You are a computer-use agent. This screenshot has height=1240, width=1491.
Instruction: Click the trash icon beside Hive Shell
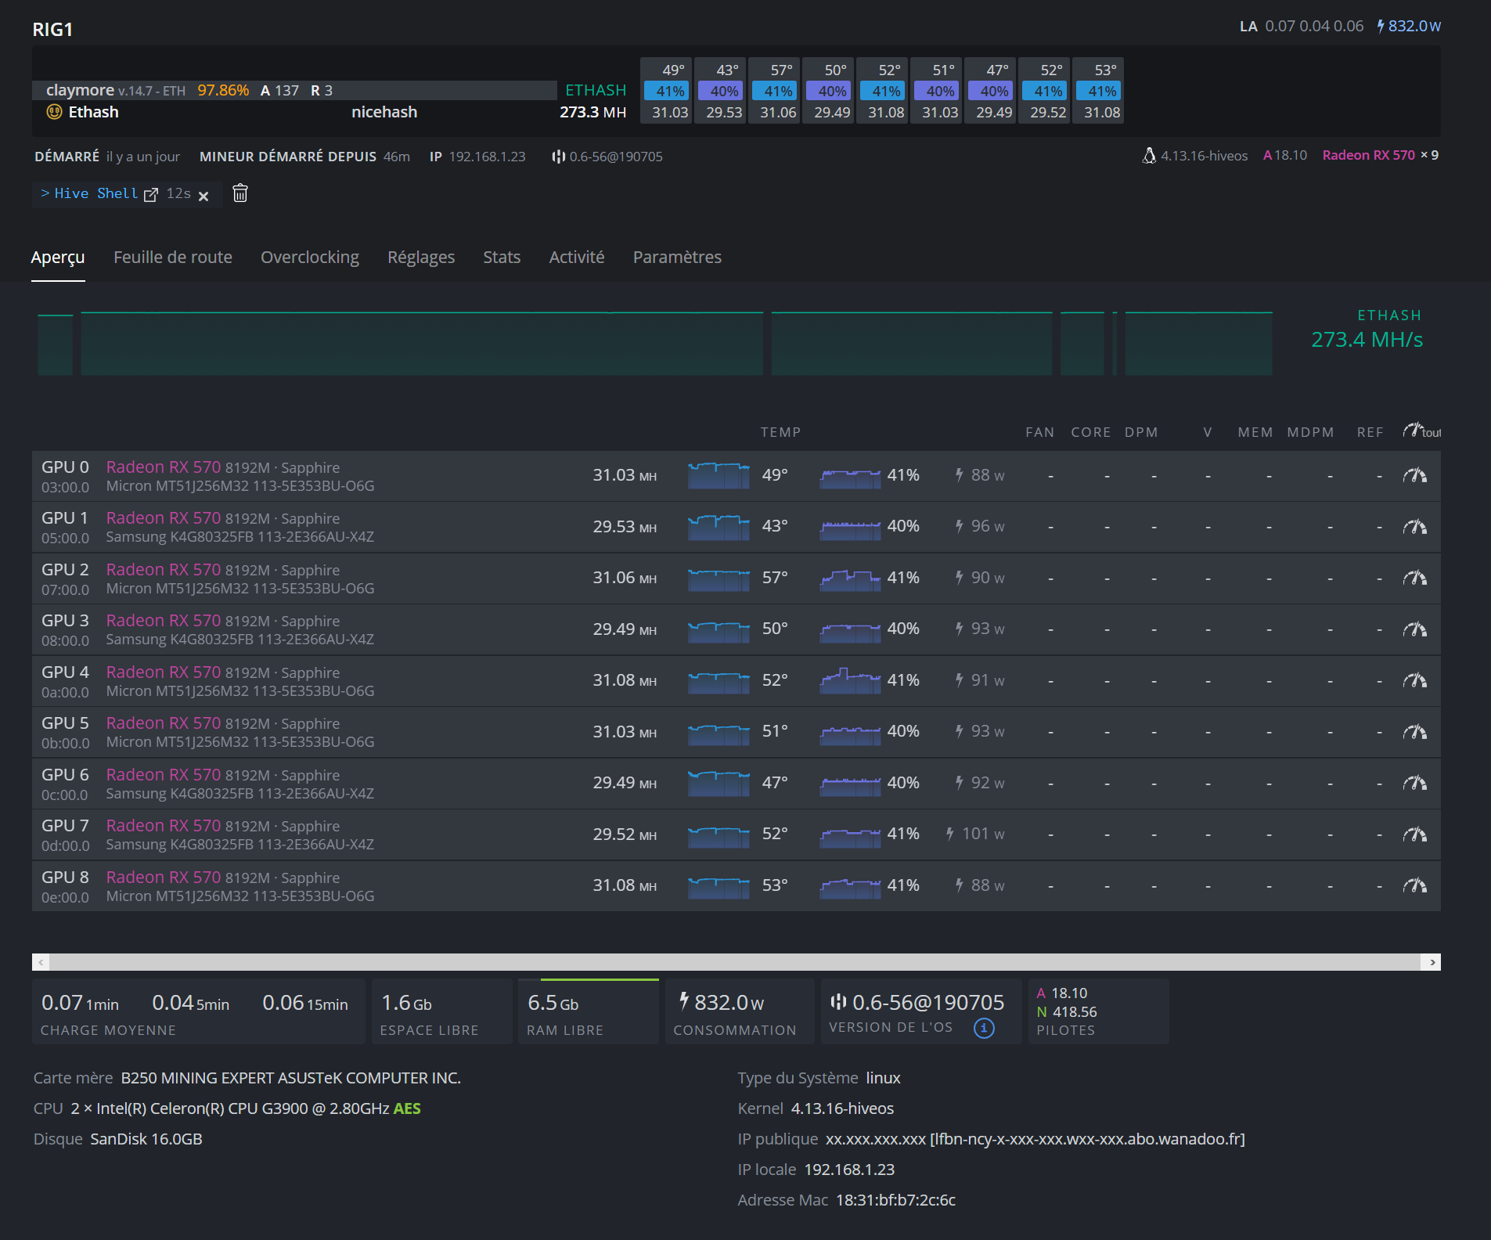(240, 193)
